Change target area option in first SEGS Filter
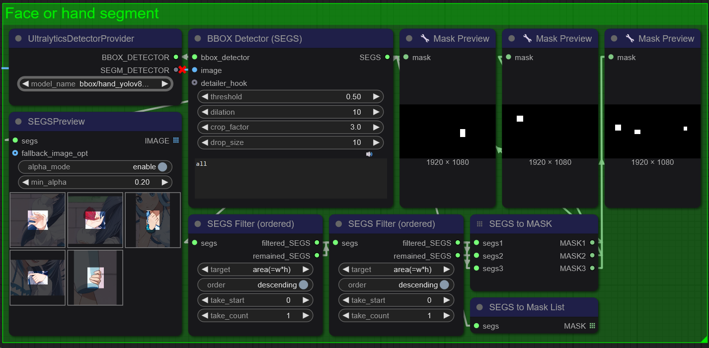 (255, 270)
